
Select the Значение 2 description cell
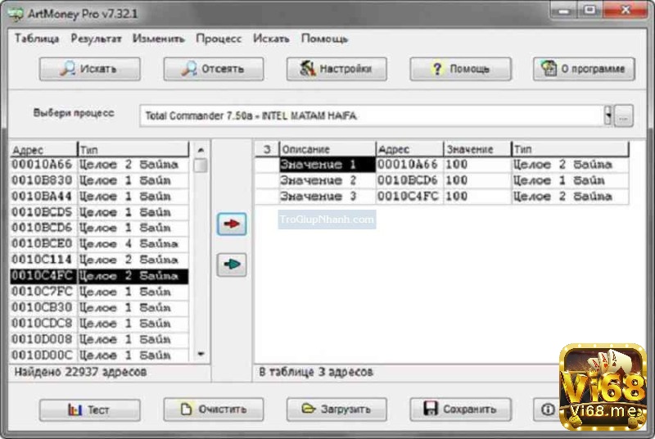(327, 180)
